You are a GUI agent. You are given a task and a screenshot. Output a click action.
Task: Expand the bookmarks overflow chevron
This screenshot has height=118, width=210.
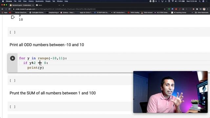pos(192,12)
